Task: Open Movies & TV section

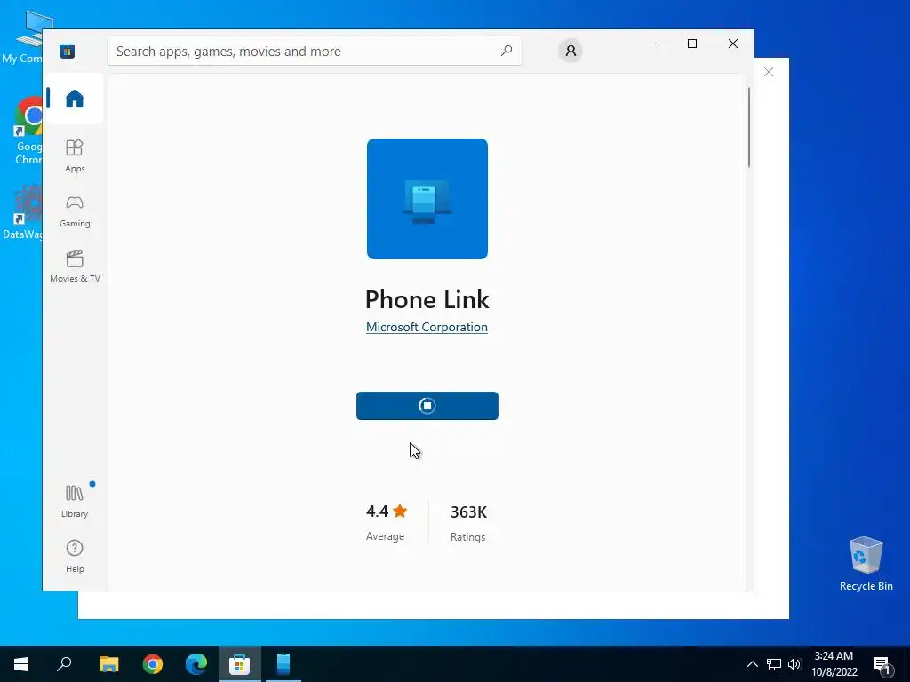Action: [75, 266]
